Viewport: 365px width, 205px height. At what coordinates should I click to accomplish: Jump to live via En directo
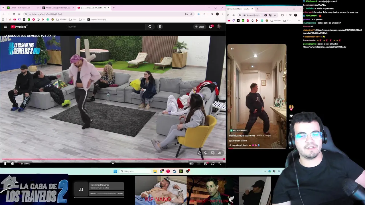(25, 163)
